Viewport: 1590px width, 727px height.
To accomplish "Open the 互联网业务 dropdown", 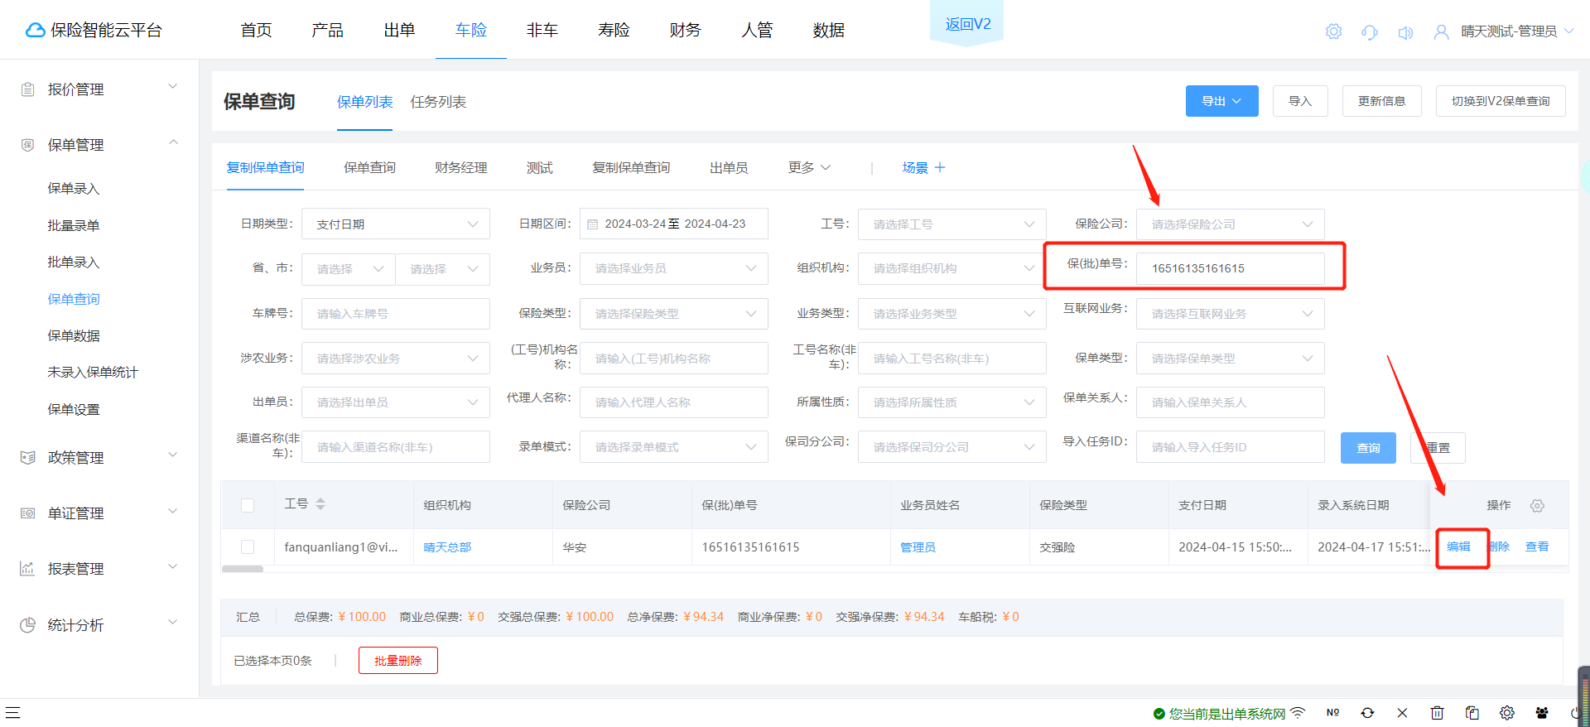I will point(1231,314).
